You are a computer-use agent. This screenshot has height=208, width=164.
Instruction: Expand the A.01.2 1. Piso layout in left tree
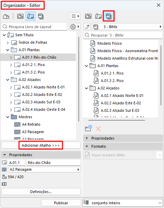11,65
